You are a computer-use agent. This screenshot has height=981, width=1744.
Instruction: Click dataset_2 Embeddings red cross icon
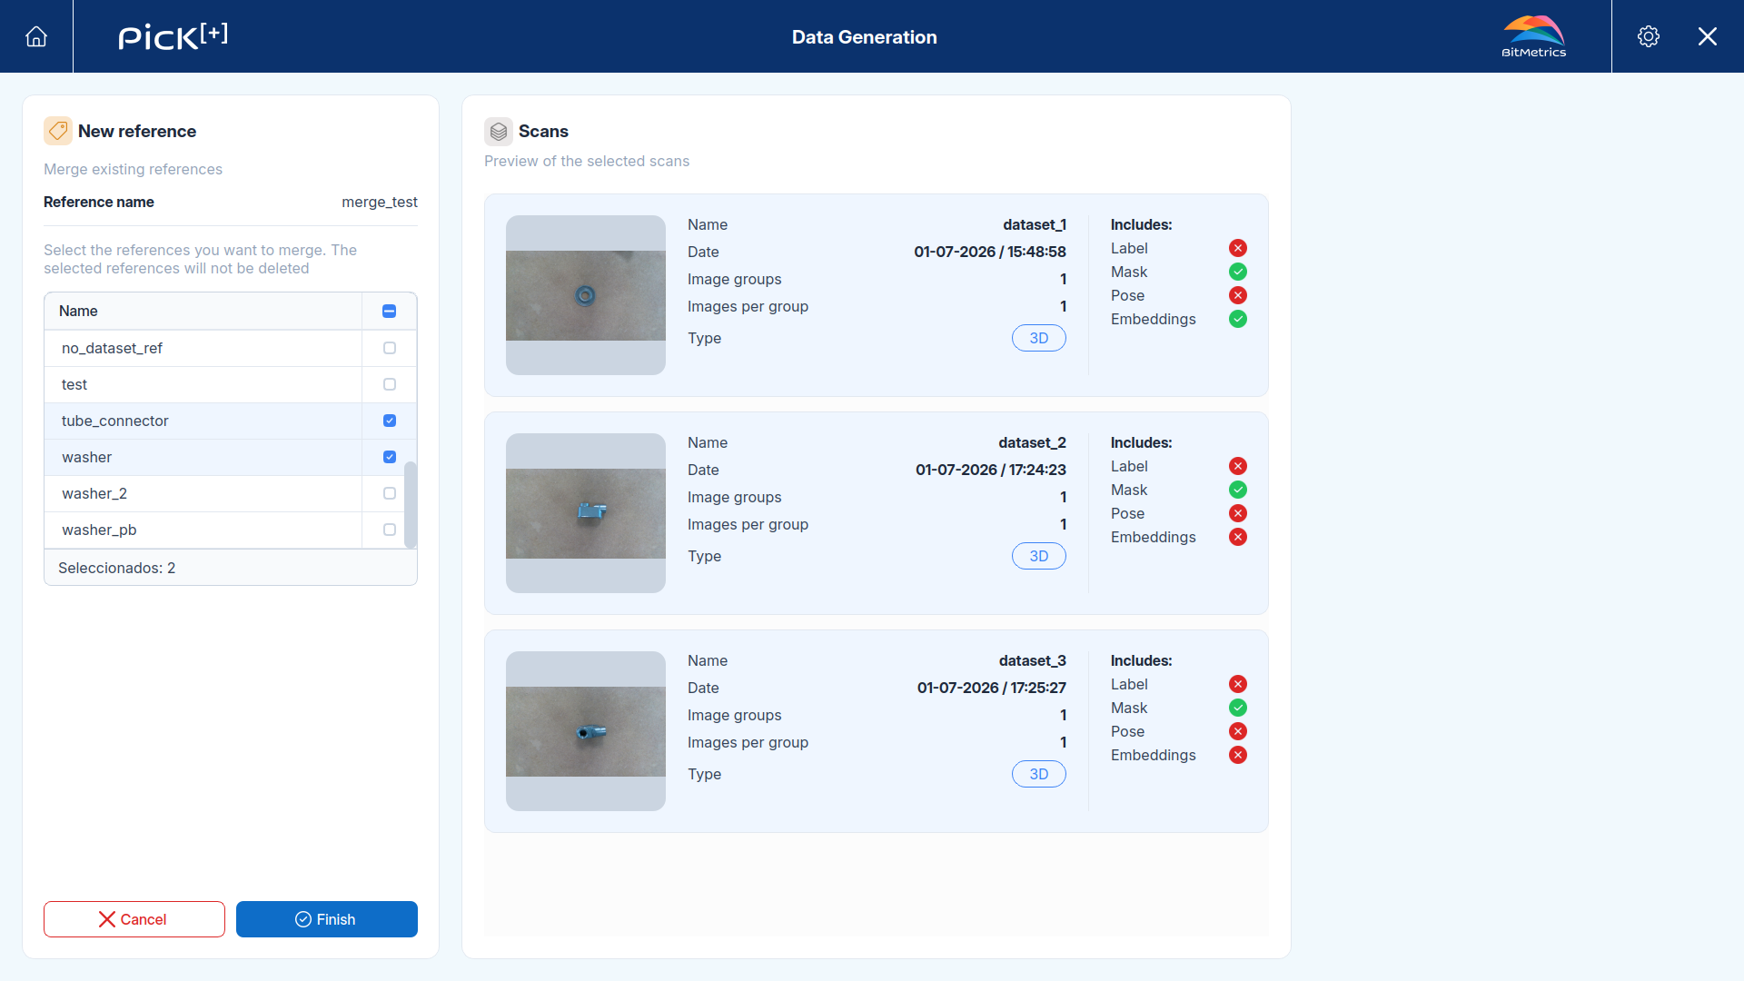click(1238, 537)
